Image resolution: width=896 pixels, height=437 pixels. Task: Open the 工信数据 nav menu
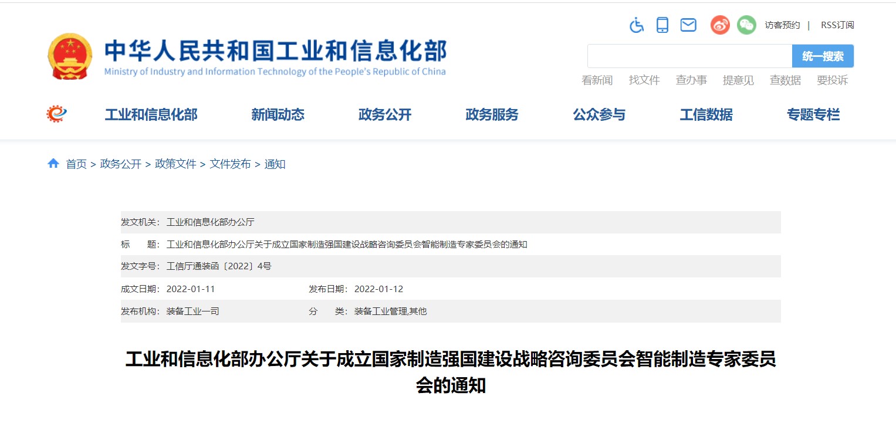click(x=706, y=114)
